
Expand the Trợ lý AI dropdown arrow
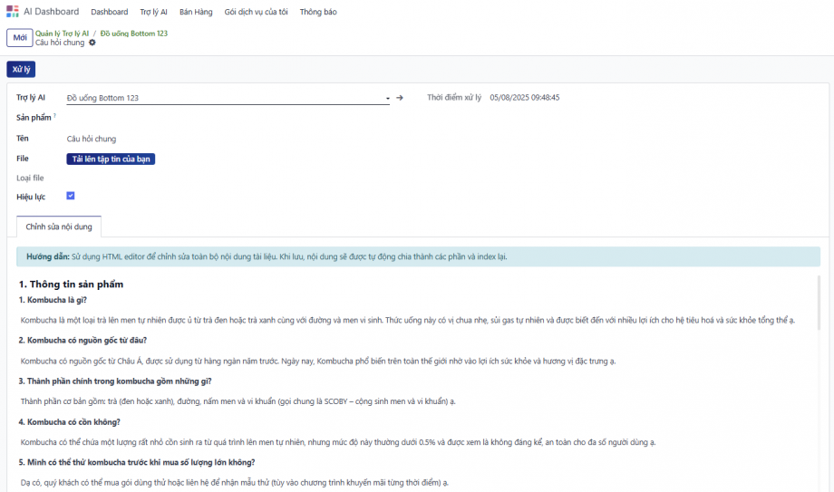coord(387,98)
